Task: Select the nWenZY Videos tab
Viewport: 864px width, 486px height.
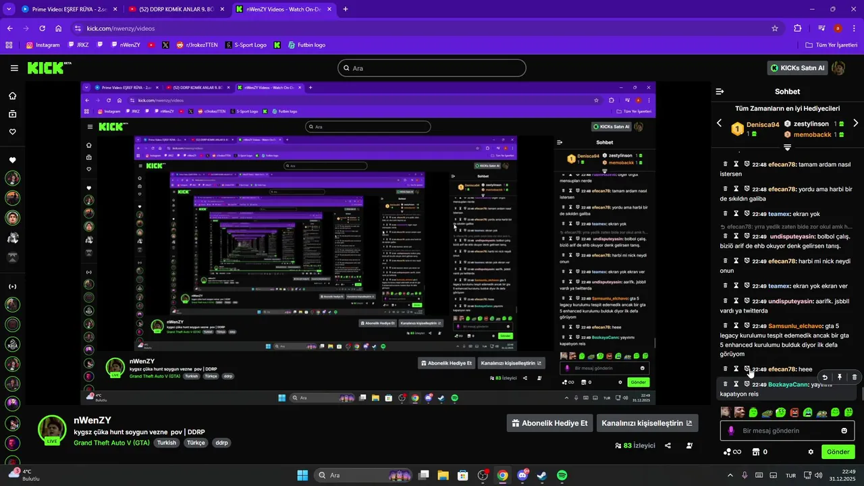Action: click(283, 9)
